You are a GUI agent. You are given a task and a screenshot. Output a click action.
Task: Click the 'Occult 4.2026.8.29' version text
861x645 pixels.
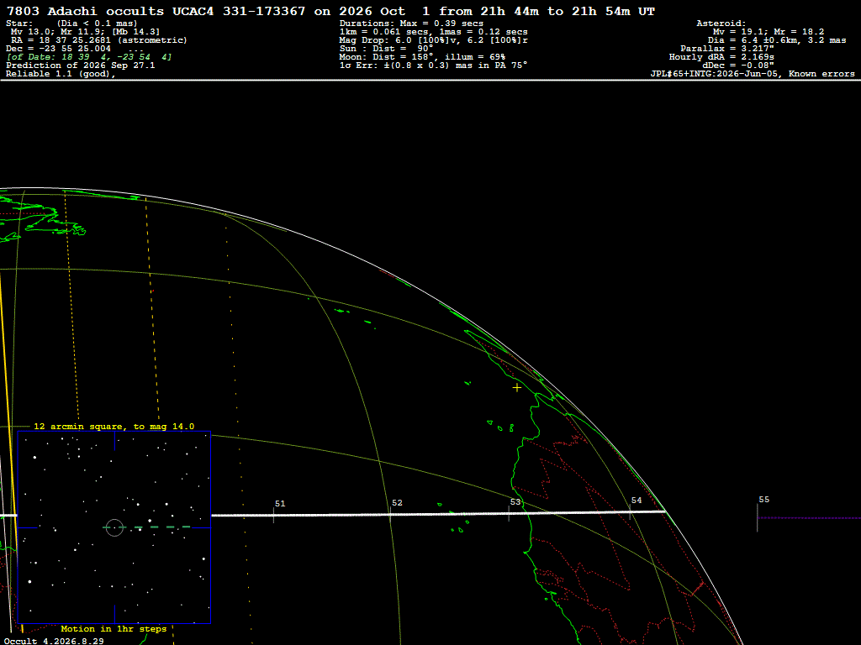(x=54, y=641)
